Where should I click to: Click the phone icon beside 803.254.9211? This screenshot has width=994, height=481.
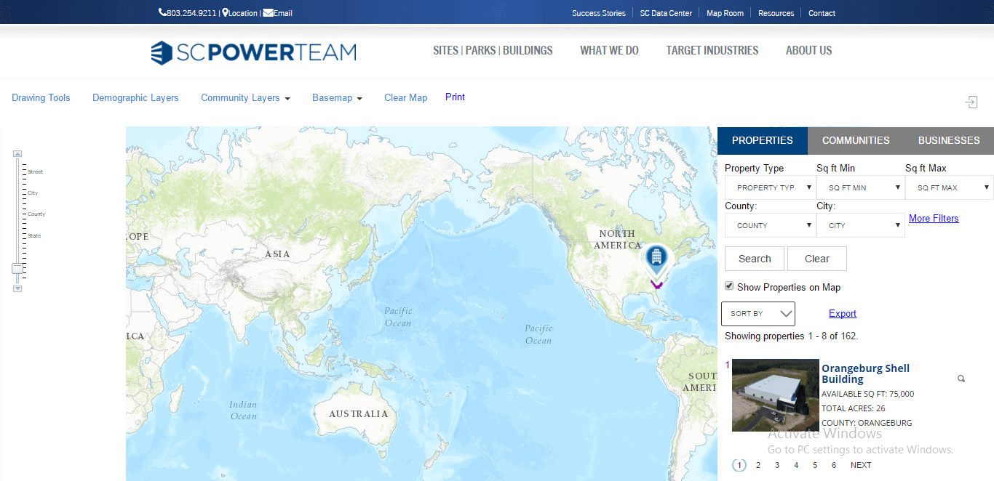click(162, 12)
